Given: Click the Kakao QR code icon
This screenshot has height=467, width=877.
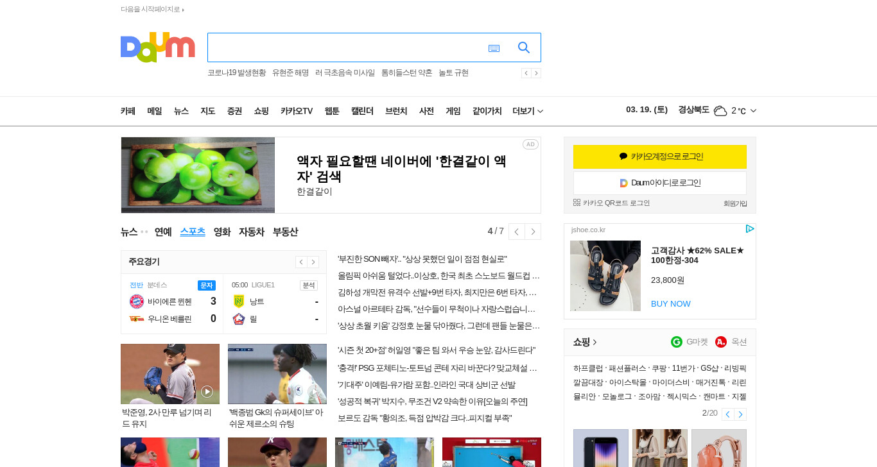Looking at the screenshot, I should click(577, 202).
